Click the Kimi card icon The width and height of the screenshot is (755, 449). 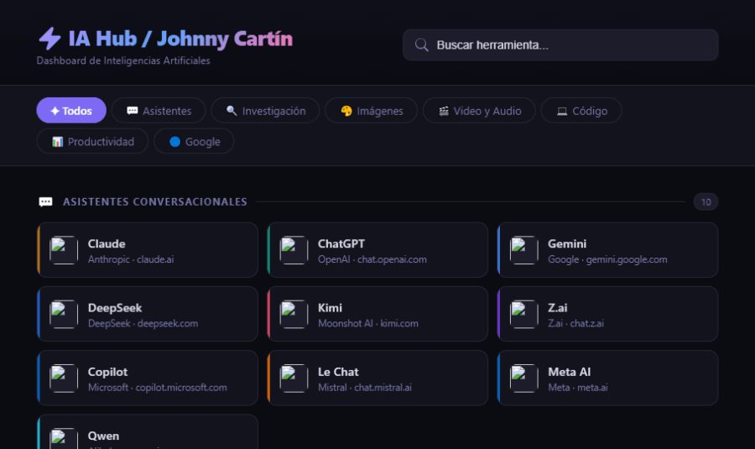coord(294,314)
